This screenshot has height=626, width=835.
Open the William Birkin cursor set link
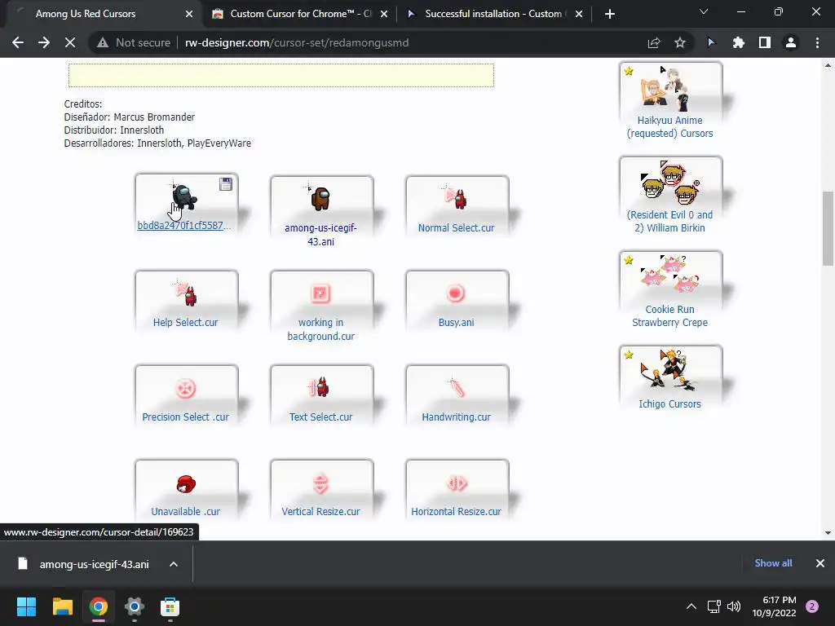[670, 222]
